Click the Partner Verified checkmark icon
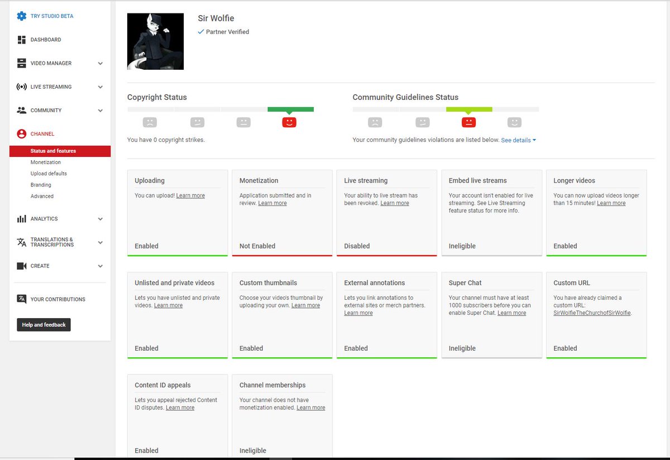The height and width of the screenshot is (460, 670). 201,32
